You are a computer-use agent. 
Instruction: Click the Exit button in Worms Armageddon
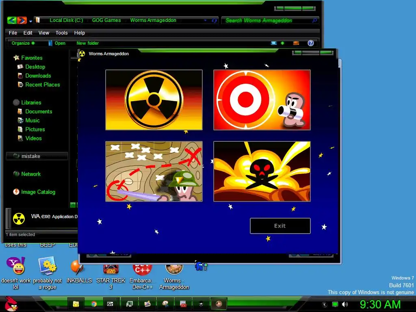pos(280,226)
